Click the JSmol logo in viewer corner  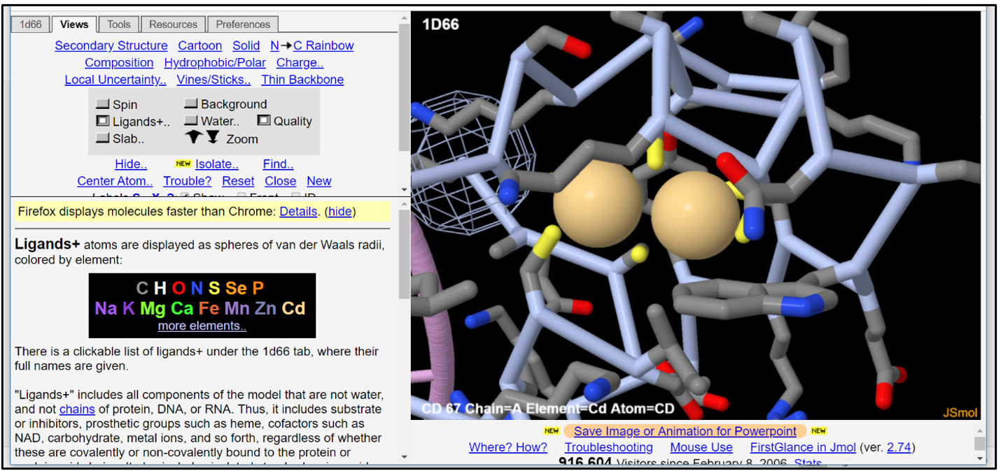[x=960, y=412]
